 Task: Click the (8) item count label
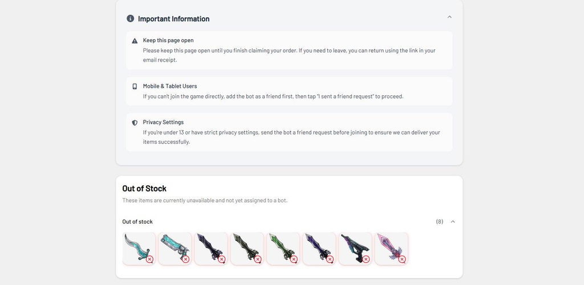tap(440, 222)
